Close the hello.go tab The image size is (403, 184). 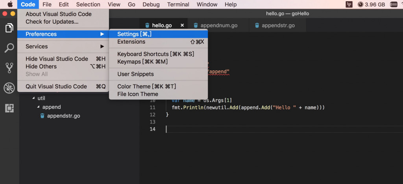point(182,25)
